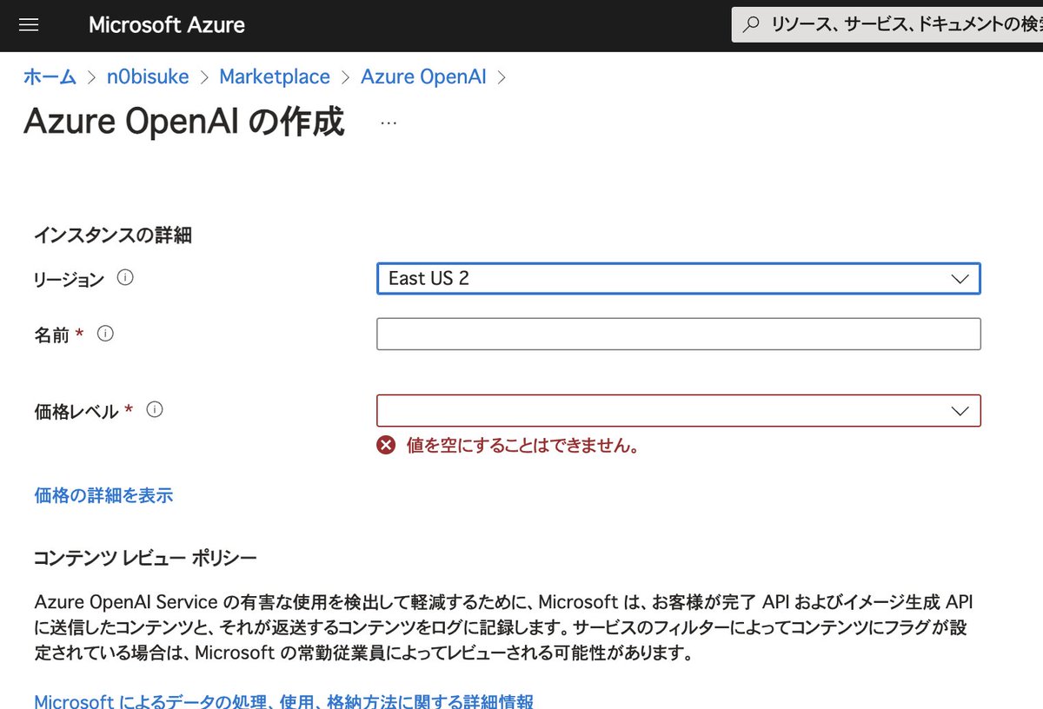
Task: Open Microsoft によるデータの処理 details link
Action: tap(283, 700)
